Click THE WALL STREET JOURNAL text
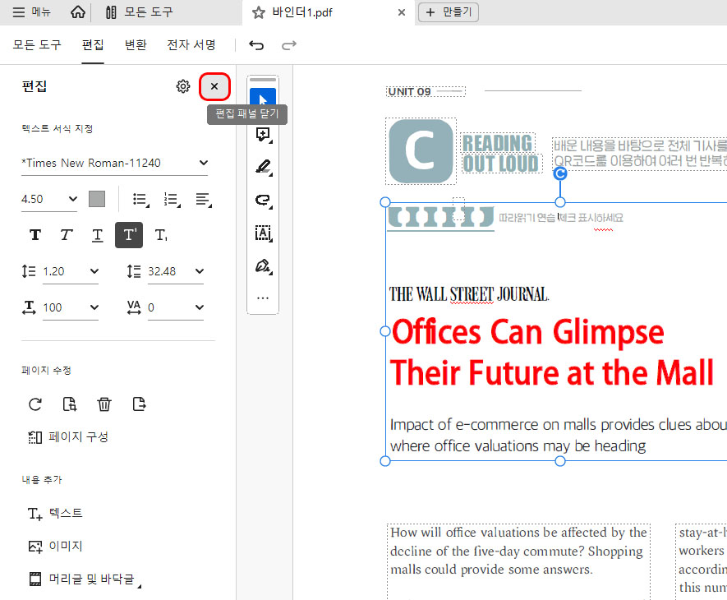The image size is (727, 600). [x=469, y=294]
